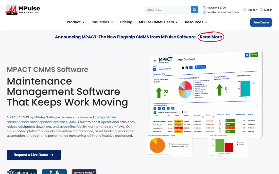Click the calendar icon under Date Opened column

(x=203, y=117)
